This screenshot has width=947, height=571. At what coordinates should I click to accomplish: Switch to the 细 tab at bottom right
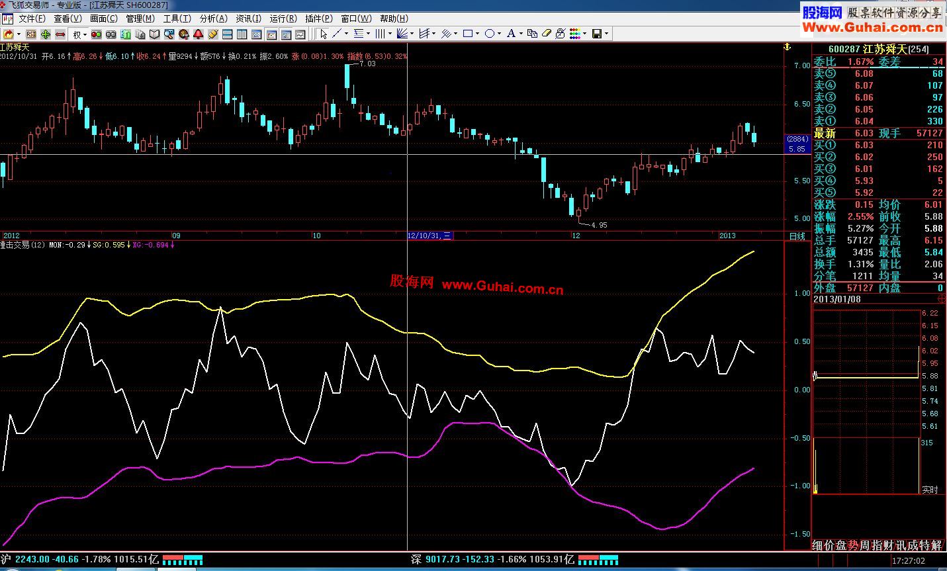(x=819, y=545)
